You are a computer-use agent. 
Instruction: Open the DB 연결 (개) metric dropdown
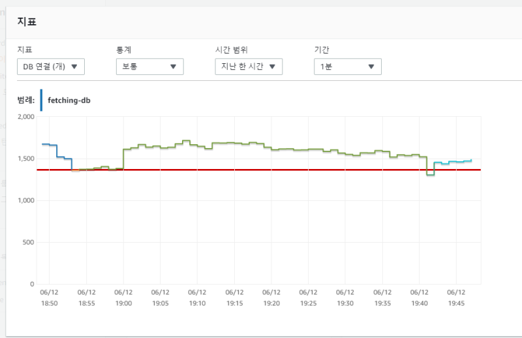(51, 67)
